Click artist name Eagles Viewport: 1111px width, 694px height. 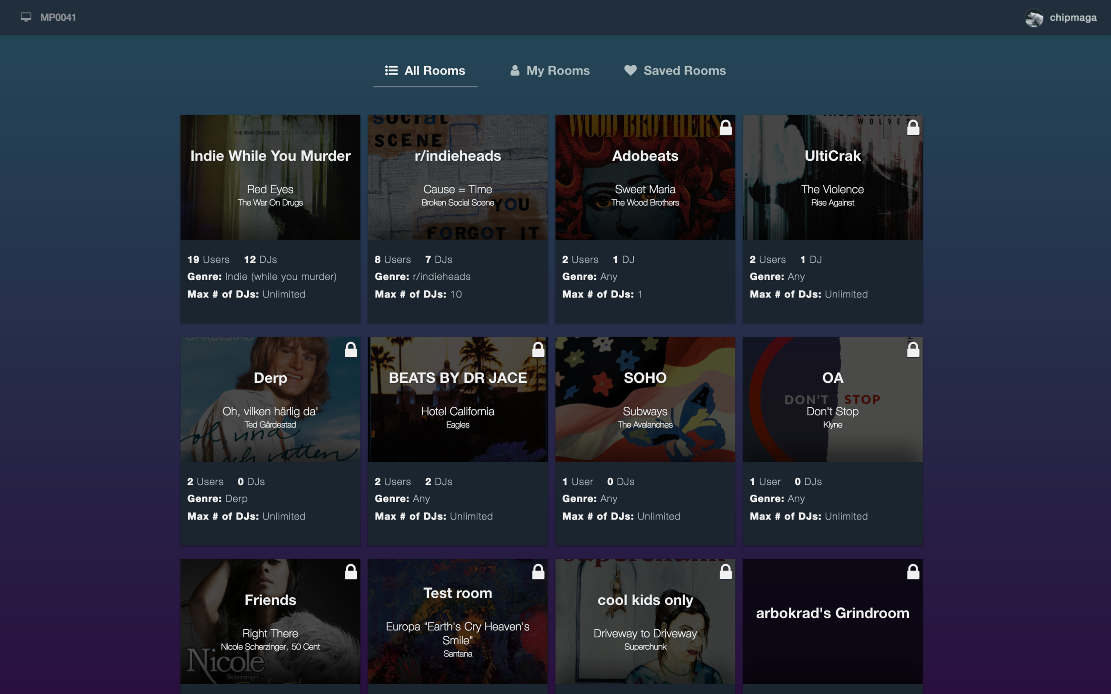click(457, 424)
